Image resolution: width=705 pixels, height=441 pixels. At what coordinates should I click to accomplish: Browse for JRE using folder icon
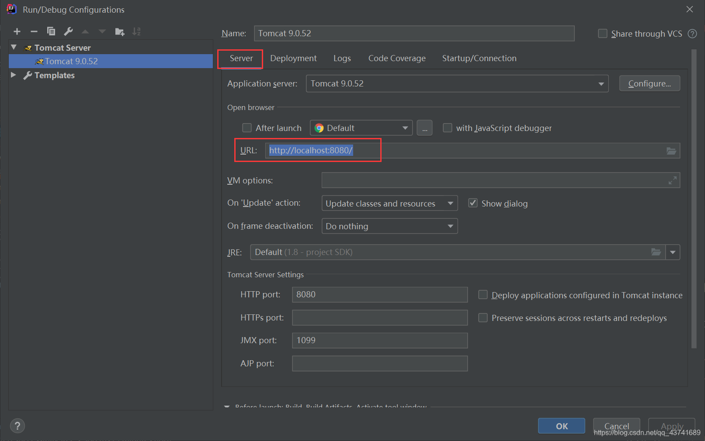[x=656, y=252]
